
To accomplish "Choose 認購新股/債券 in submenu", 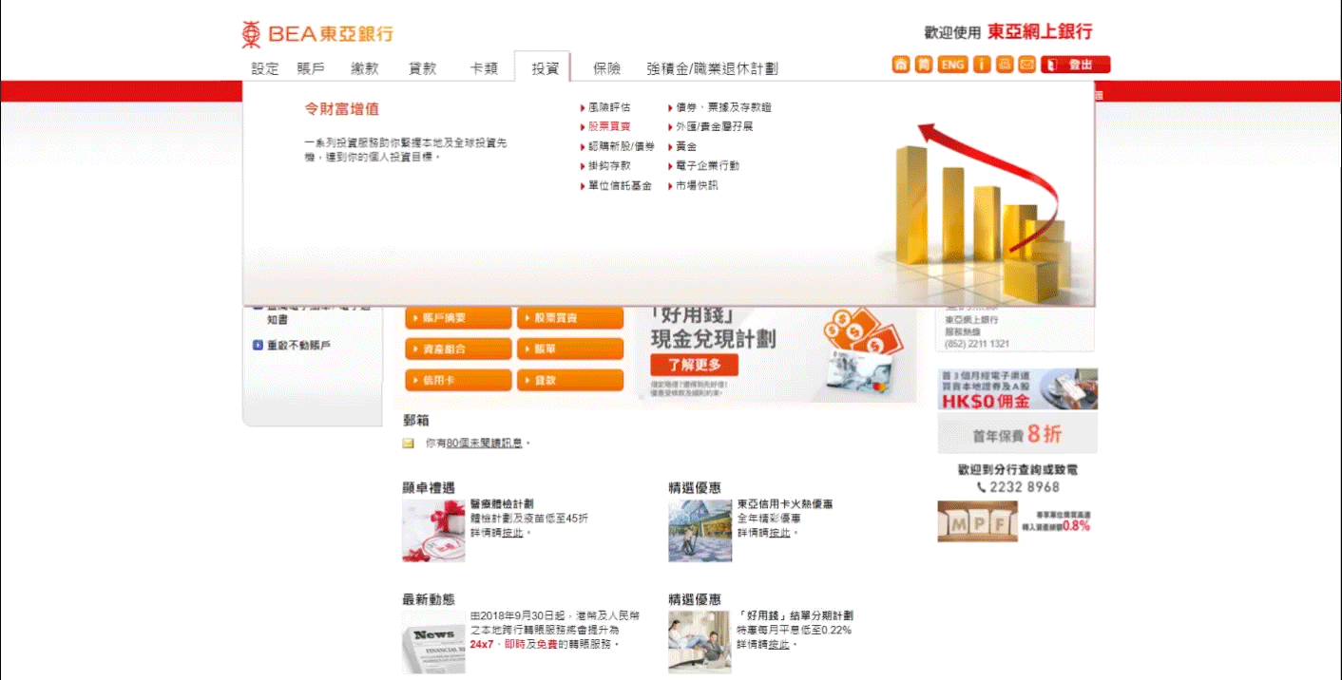I will pos(622,146).
